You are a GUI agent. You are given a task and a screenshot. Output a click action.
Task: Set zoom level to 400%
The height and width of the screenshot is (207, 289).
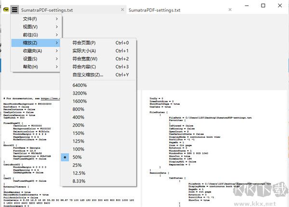pos(98,117)
